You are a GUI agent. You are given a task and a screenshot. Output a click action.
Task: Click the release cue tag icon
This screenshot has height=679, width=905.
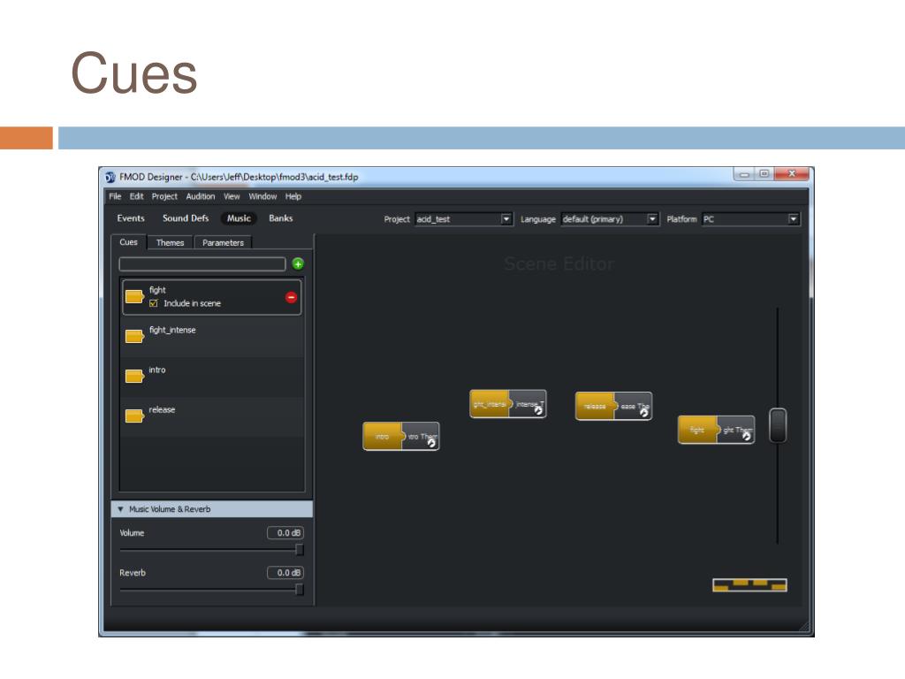[134, 416]
